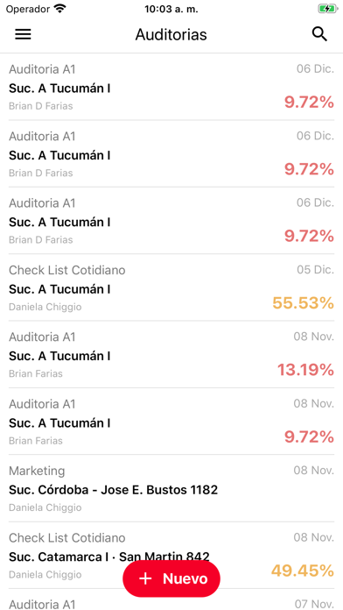The width and height of the screenshot is (343, 610).
Task: Open first Auditoria A1 by Brian D Farias
Action: pyautogui.click(x=171, y=87)
